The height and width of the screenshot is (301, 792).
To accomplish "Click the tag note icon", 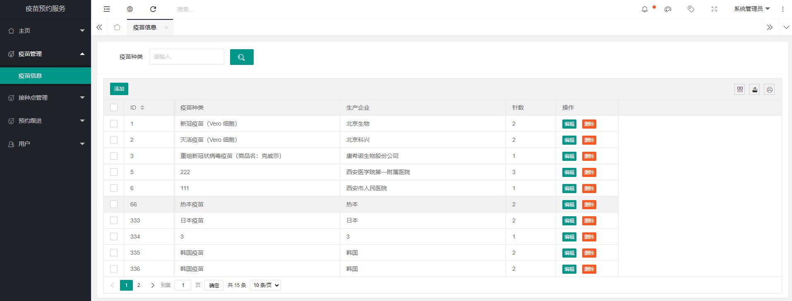I will (x=691, y=9).
